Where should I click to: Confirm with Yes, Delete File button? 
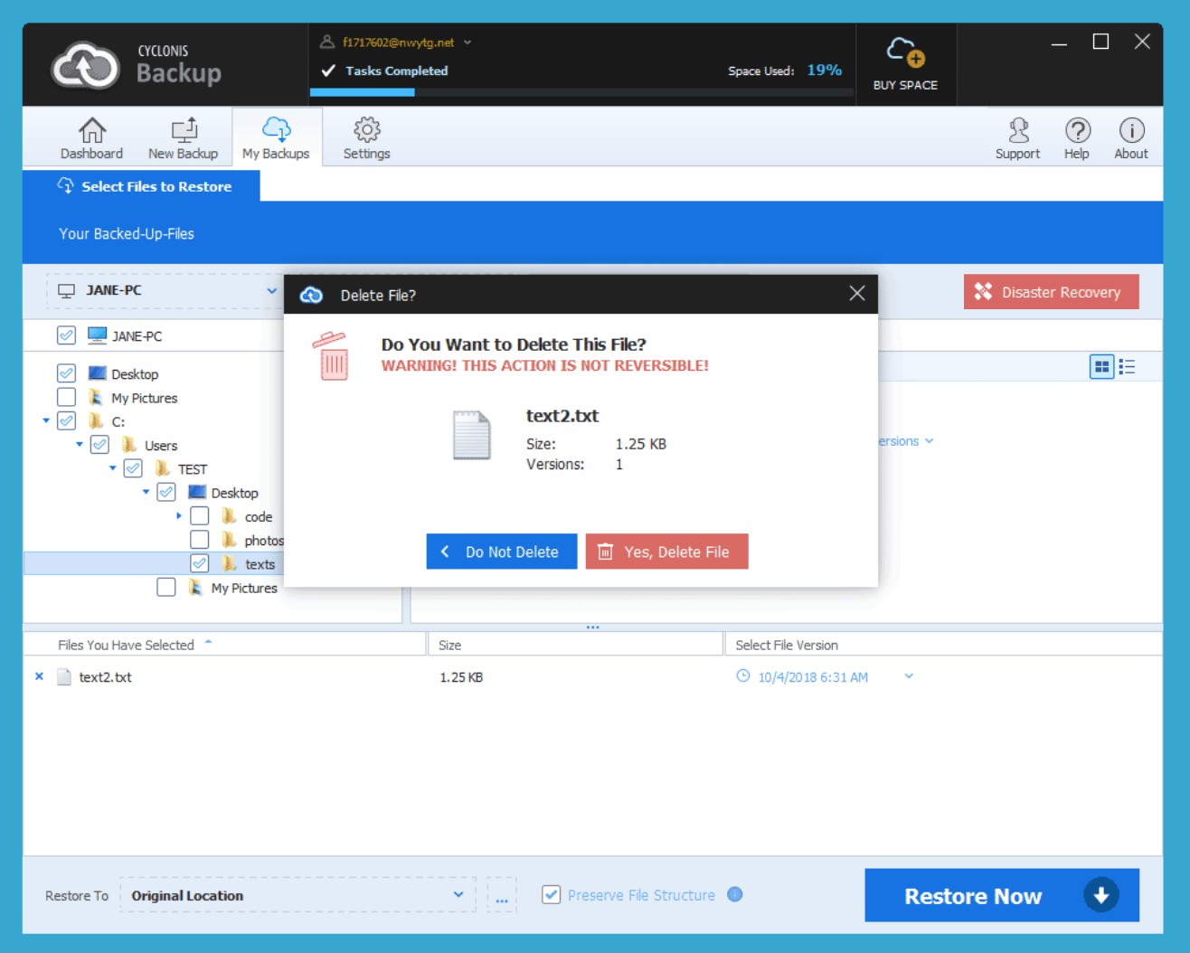666,552
